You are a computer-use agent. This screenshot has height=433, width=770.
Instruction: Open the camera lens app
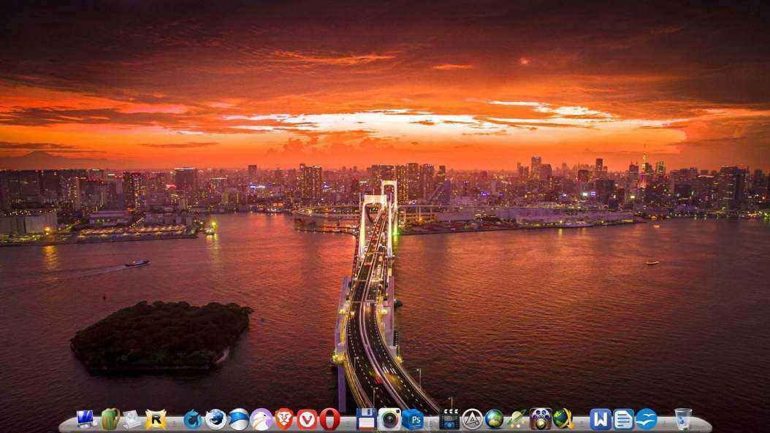coord(389,419)
